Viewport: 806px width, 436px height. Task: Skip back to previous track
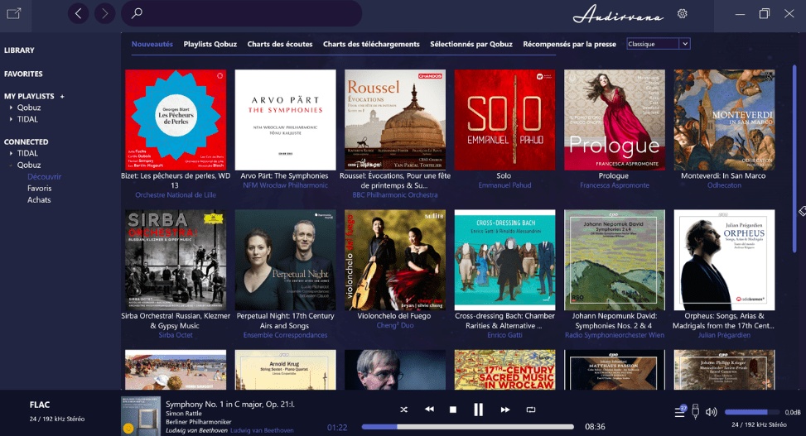pos(429,410)
